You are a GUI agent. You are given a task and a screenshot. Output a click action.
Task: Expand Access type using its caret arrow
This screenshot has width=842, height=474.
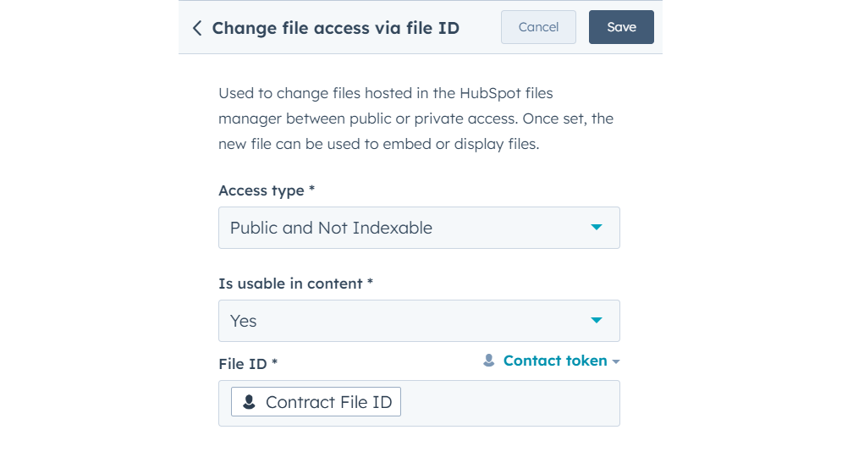pos(597,228)
